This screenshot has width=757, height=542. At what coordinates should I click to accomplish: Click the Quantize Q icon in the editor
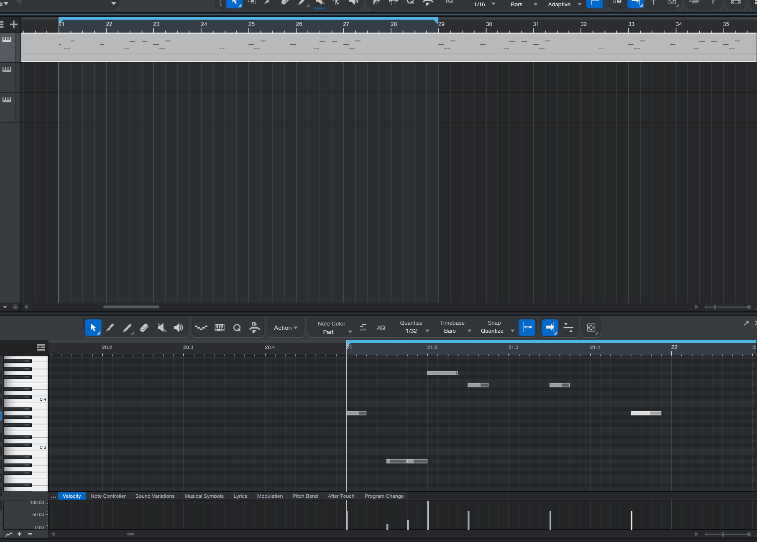237,328
